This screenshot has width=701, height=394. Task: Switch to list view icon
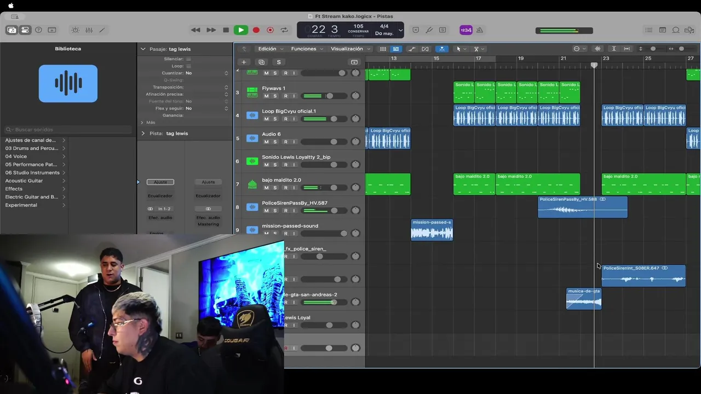click(x=395, y=49)
